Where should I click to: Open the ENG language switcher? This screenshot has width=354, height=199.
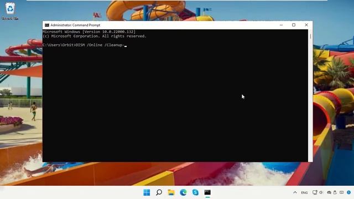pos(304,193)
